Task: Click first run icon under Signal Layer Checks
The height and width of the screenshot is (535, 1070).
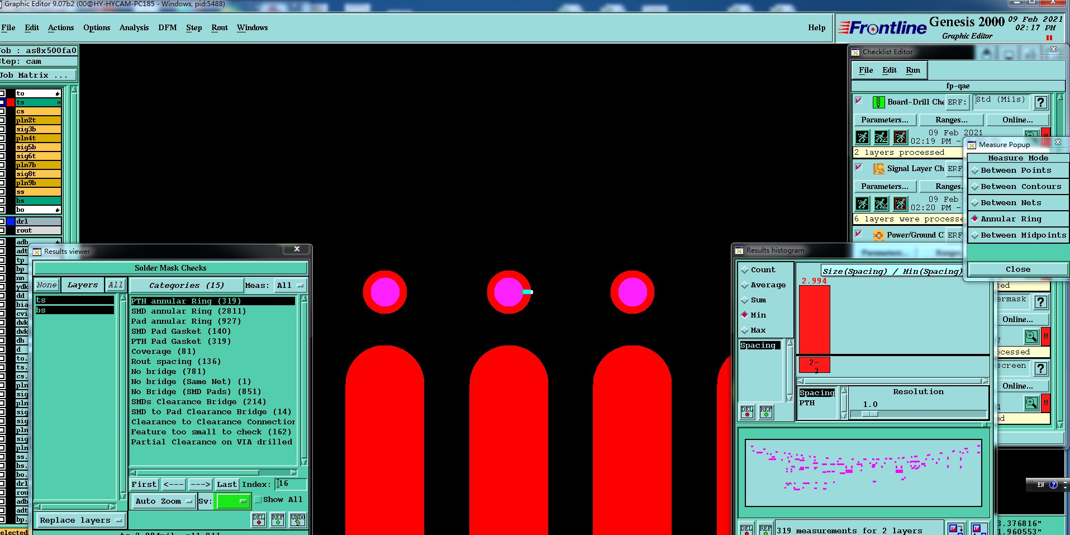Action: tap(862, 203)
